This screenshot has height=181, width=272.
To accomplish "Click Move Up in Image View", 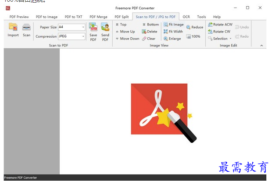I will tap(125, 32).
